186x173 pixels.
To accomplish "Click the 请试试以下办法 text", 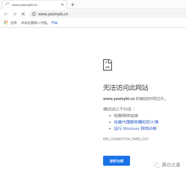I will pos(119,109).
